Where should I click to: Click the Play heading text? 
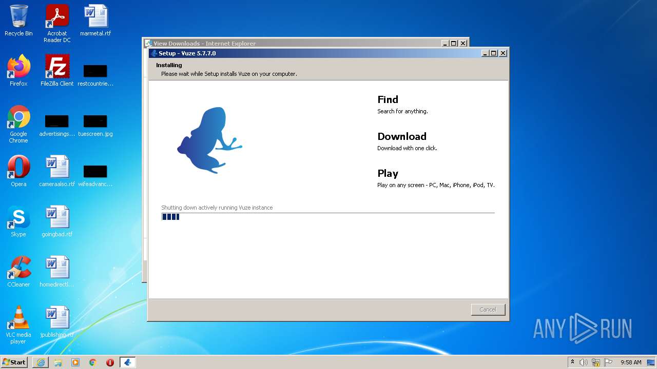click(388, 173)
